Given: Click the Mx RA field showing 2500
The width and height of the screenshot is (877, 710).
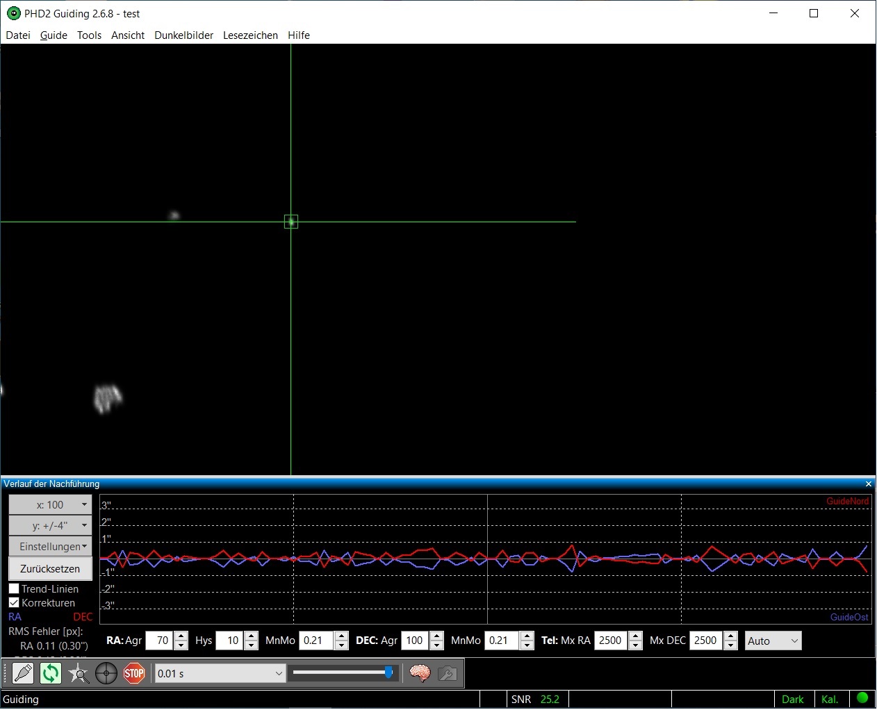Looking at the screenshot, I should (x=612, y=641).
